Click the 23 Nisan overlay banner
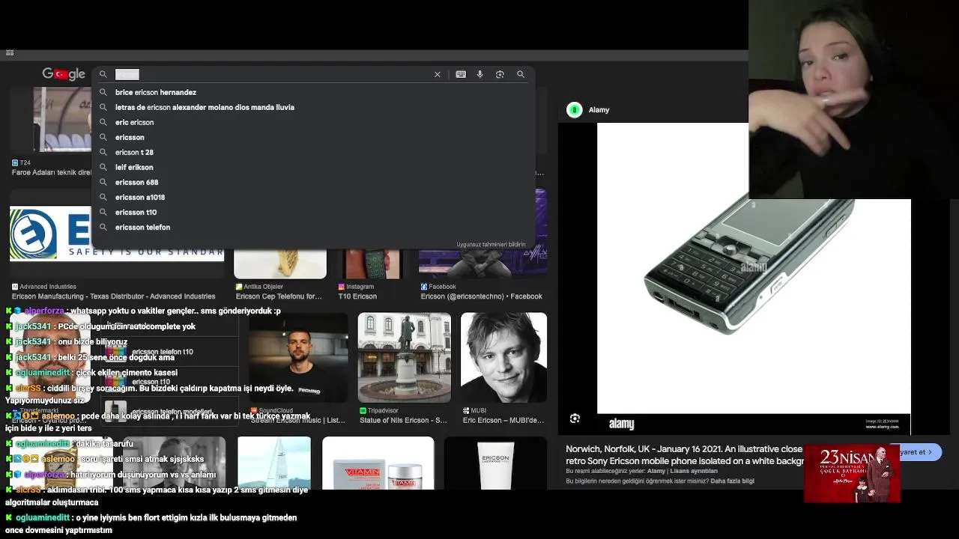959x539 pixels. (x=852, y=473)
